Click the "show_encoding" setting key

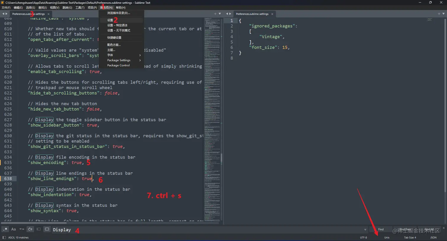[47, 163]
